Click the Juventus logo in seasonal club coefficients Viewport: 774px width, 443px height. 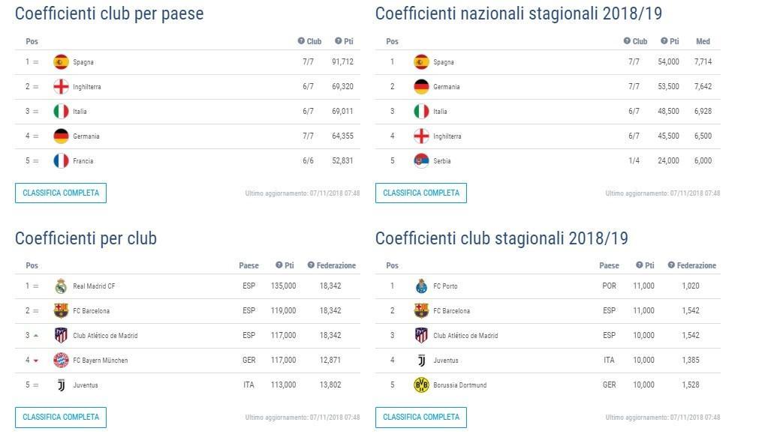pyautogui.click(x=422, y=361)
